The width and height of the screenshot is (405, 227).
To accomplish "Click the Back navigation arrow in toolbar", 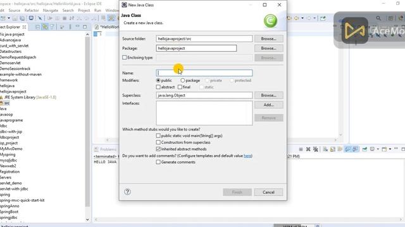I will point(297,18).
